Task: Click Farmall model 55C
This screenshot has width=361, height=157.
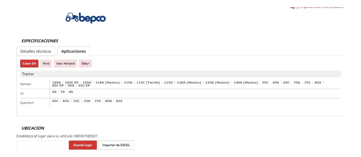Action: point(265,83)
